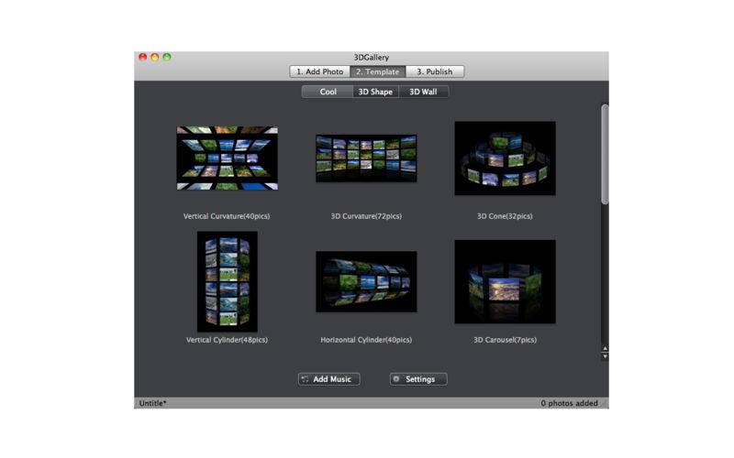This screenshot has height=458, width=734.
Task: Pick the 3D Carousel template thumbnail
Action: pyautogui.click(x=506, y=282)
